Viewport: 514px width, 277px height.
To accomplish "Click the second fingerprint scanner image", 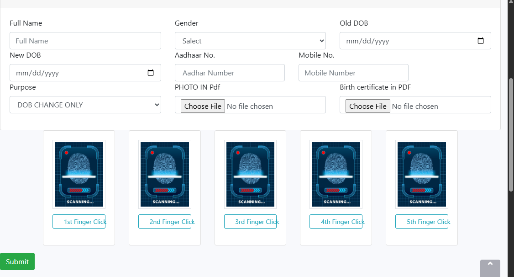I will pyautogui.click(x=165, y=174).
